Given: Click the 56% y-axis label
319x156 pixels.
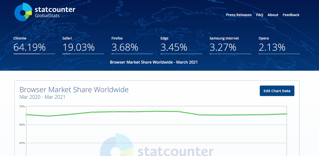Looking at the screenshot, I should (22, 125).
